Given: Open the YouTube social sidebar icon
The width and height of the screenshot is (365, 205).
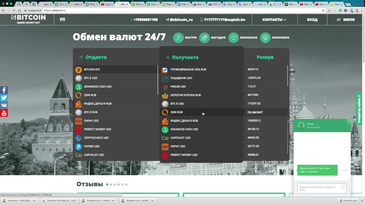Looking at the screenshot, I should [4, 113].
